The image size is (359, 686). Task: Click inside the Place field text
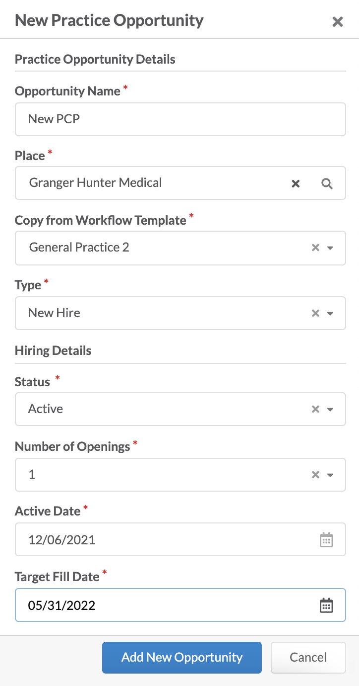point(96,183)
